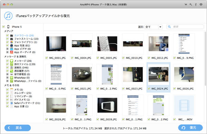Viewport: 207px width, 134px height.
Task: Select App 文書 (1) category
Action: pyautogui.click(x=21, y=106)
